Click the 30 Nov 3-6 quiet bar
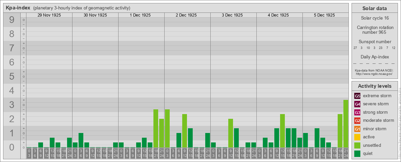The image size is (401, 162). [81, 140]
